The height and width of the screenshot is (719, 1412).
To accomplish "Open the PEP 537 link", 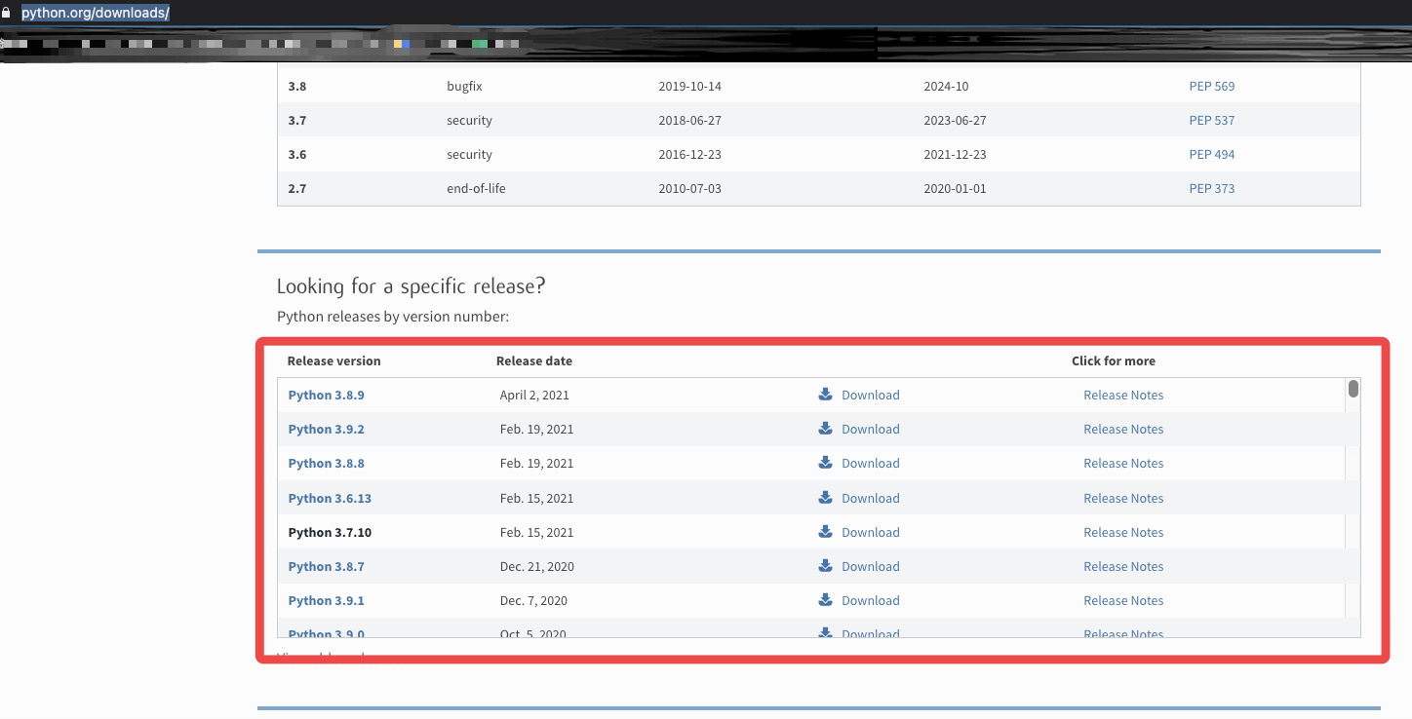I will tap(1211, 120).
